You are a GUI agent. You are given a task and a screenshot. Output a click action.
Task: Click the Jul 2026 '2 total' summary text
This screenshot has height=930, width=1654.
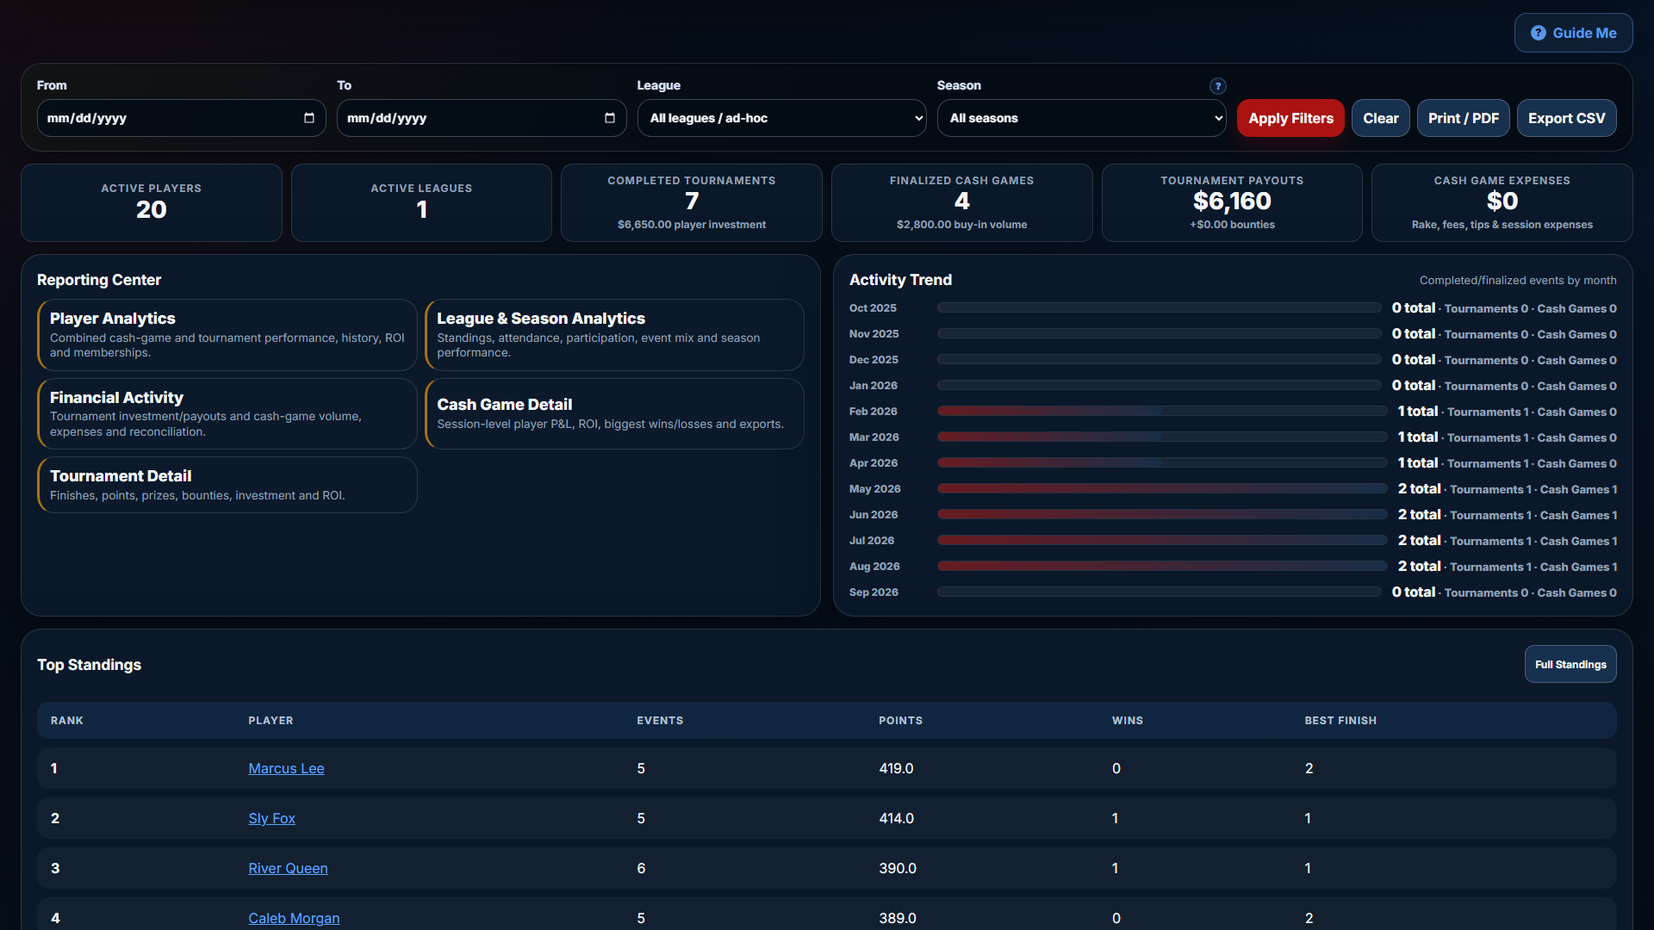pyautogui.click(x=1419, y=540)
